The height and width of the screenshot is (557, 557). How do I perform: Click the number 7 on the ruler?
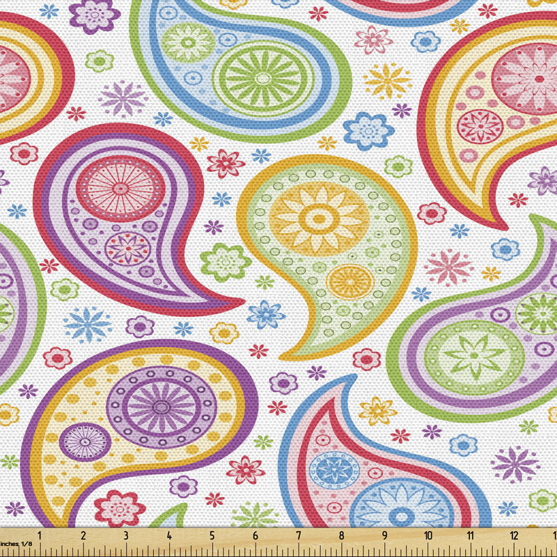click(299, 535)
